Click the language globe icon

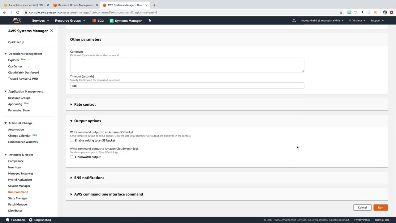[x=31, y=220]
